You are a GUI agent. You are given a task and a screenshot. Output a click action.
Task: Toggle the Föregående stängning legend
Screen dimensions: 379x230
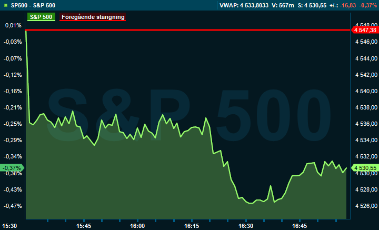tap(93, 17)
